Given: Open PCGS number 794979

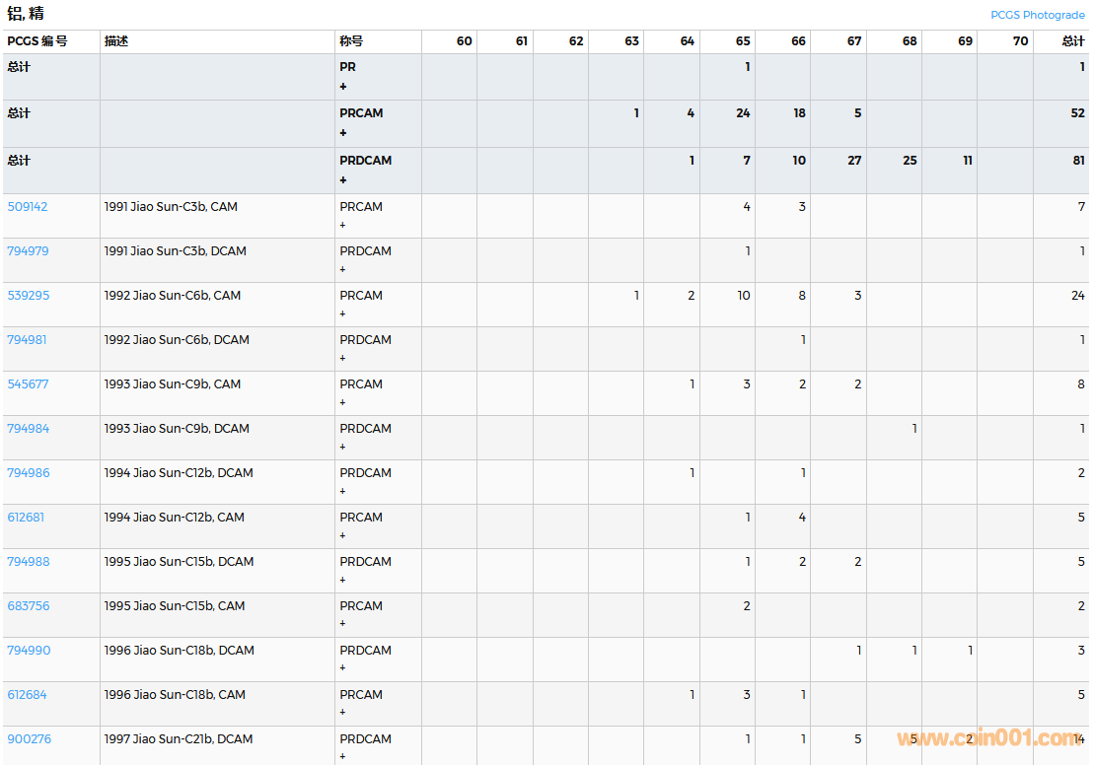Looking at the screenshot, I should (28, 251).
